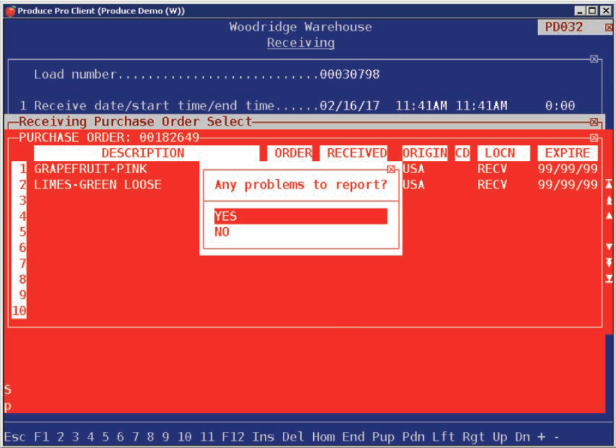616x448 pixels.
Task: Select YES in the problems prompt
Action: [x=300, y=216]
